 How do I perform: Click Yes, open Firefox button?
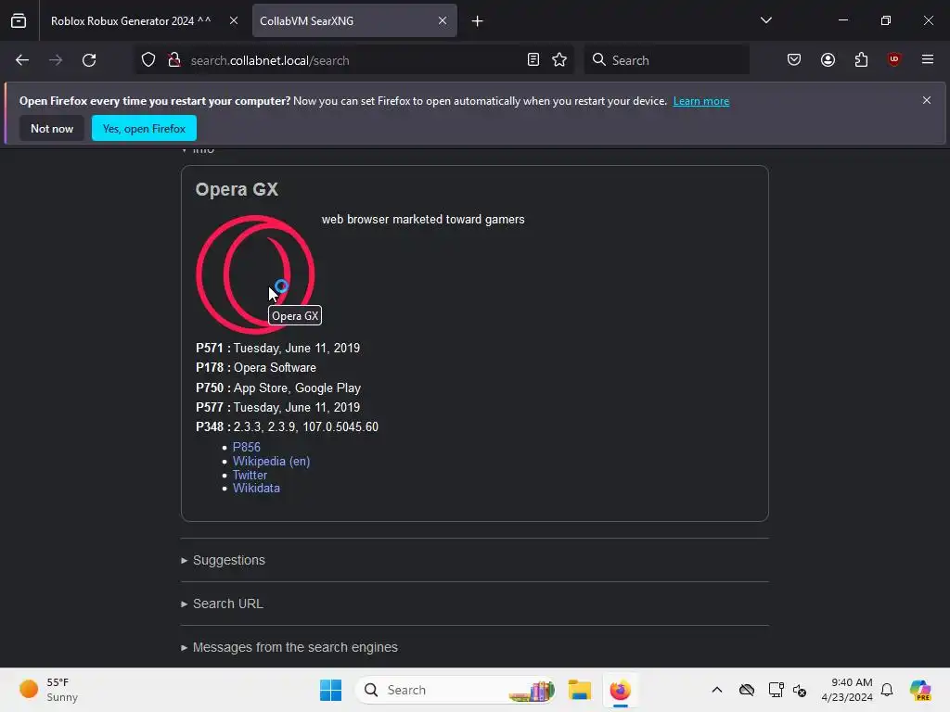(144, 128)
